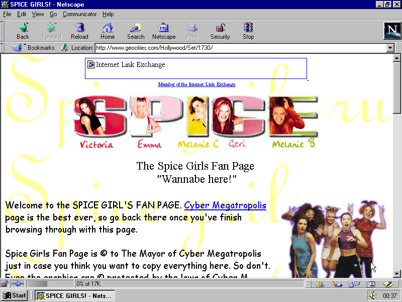402x302 pixels.
Task: Open the Go menu
Action: click(53, 14)
